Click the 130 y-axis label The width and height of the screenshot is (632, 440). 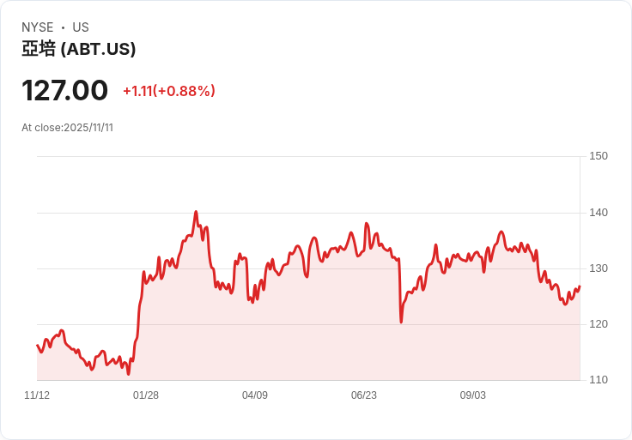(x=599, y=268)
